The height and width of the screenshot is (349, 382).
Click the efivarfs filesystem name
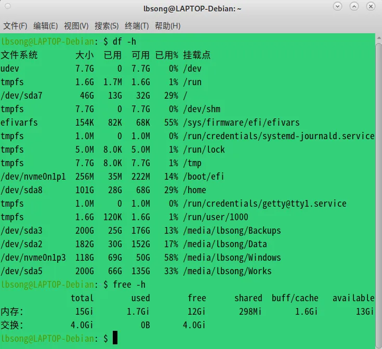pyautogui.click(x=19, y=123)
